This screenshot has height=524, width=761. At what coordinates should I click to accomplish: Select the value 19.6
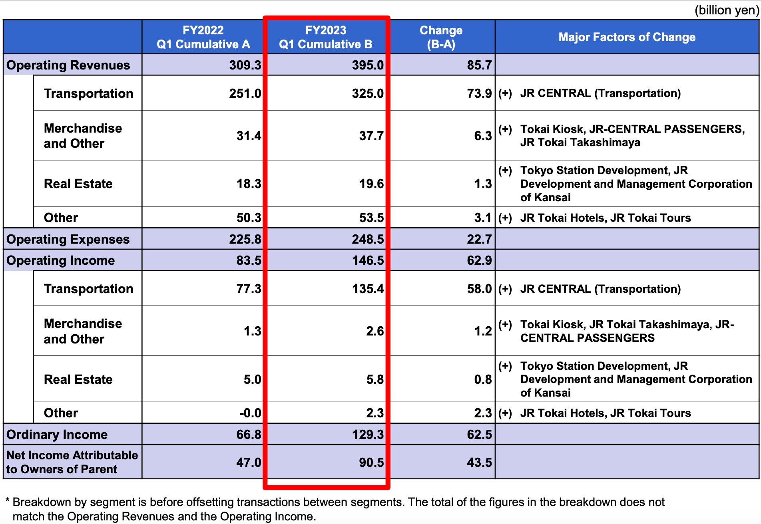click(x=371, y=184)
